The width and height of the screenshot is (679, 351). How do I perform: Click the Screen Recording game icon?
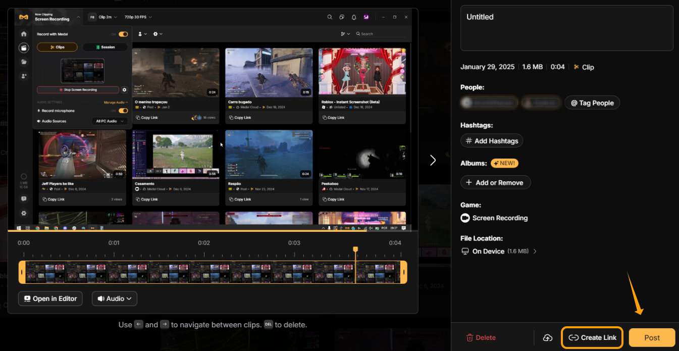465,218
